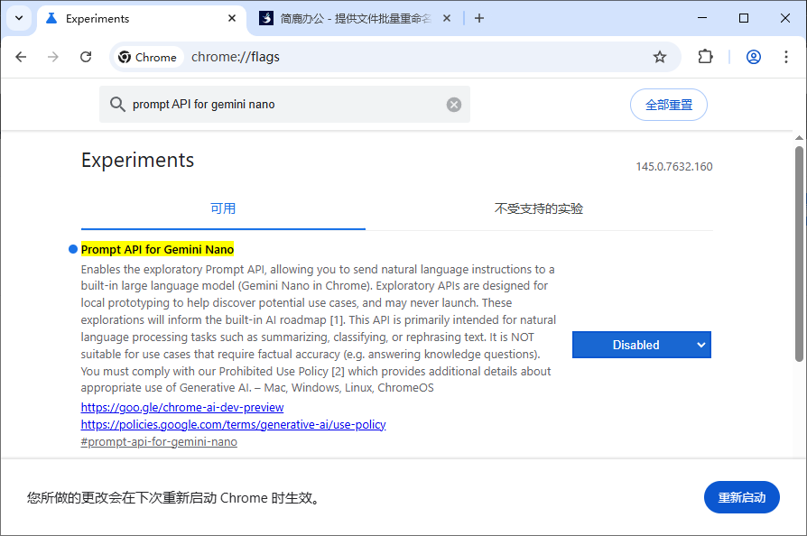Clear the search query with the X icon
Image resolution: width=807 pixels, height=536 pixels.
tap(454, 104)
